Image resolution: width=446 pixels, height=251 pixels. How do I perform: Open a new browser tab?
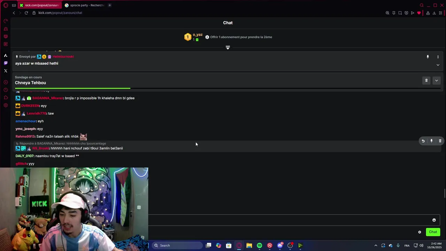109,5
